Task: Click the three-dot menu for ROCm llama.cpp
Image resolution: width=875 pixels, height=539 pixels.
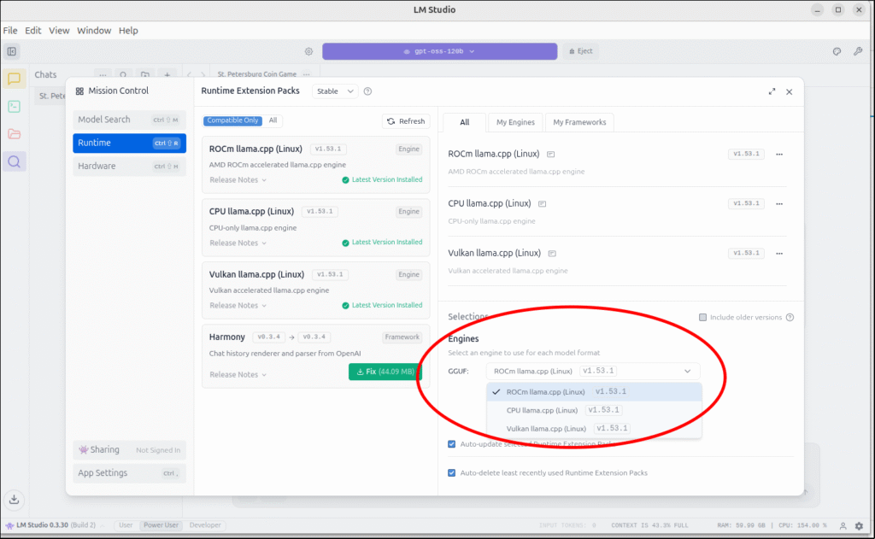Action: click(x=778, y=155)
